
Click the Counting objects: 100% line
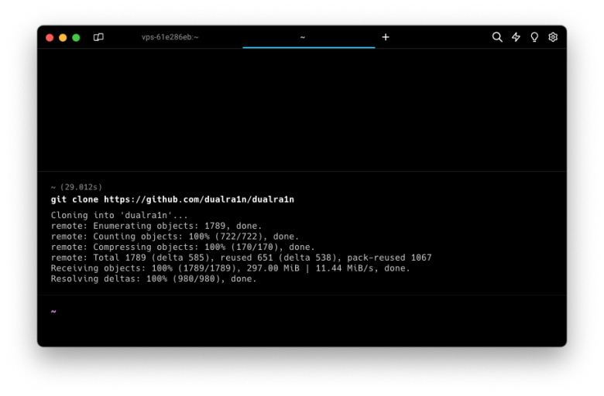point(175,237)
